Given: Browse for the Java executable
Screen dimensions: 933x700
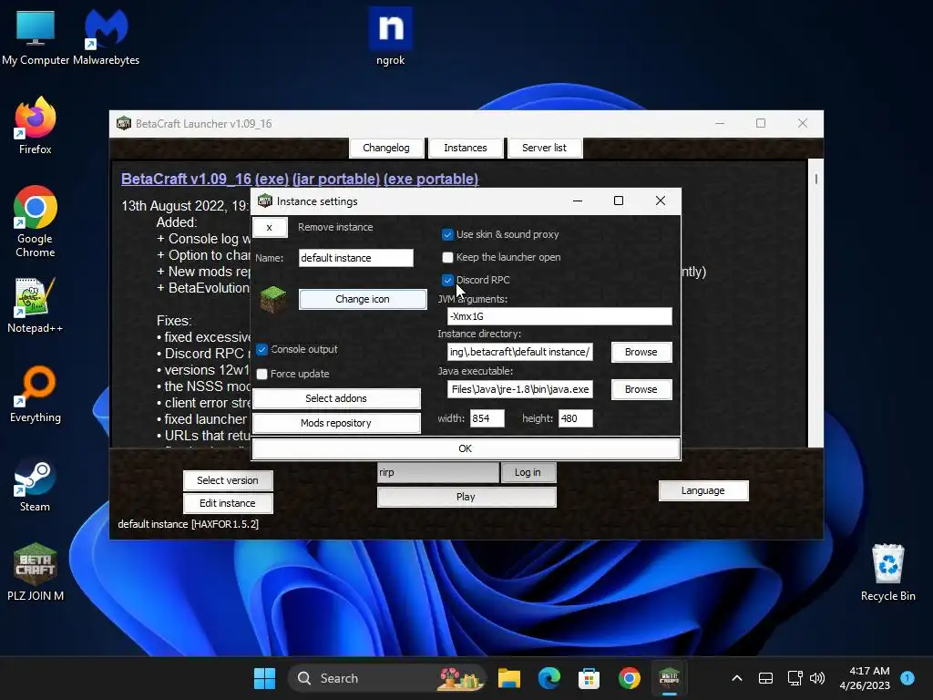Looking at the screenshot, I should 641,389.
